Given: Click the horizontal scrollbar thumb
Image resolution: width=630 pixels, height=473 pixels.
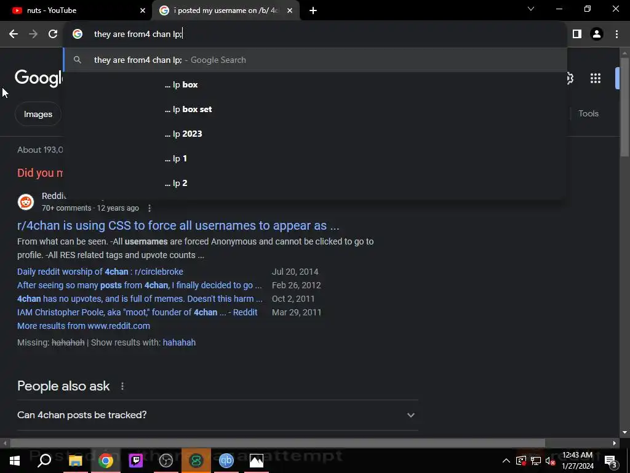Looking at the screenshot, I should 277,443.
